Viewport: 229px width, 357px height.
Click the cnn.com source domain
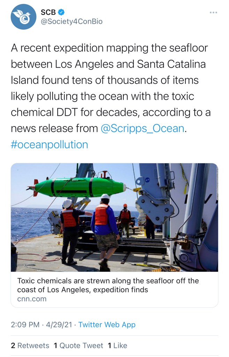point(32,299)
